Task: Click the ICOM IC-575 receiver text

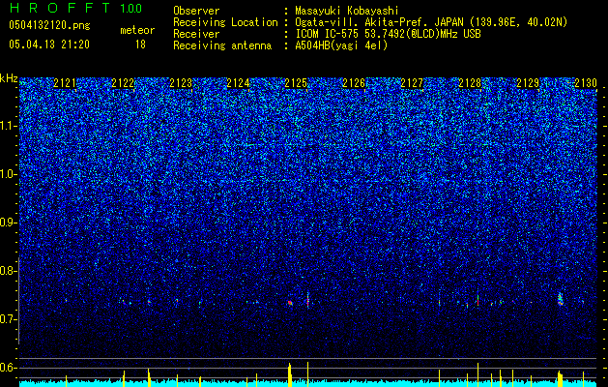Action: click(388, 34)
